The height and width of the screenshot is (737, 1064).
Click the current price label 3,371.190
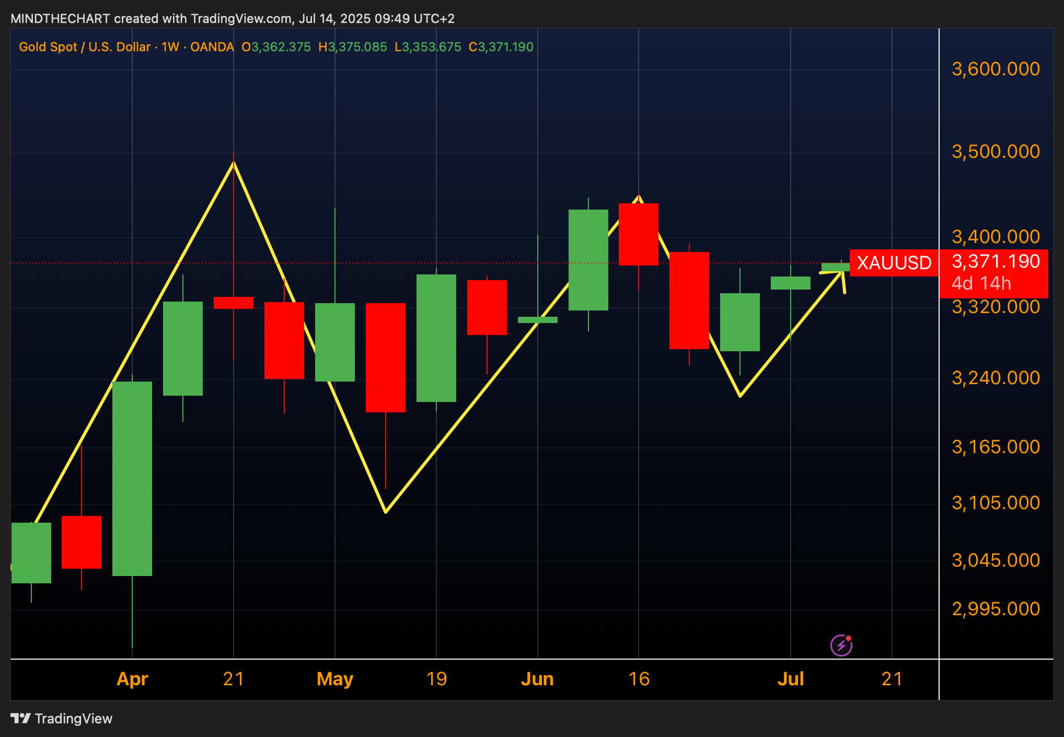click(x=996, y=261)
